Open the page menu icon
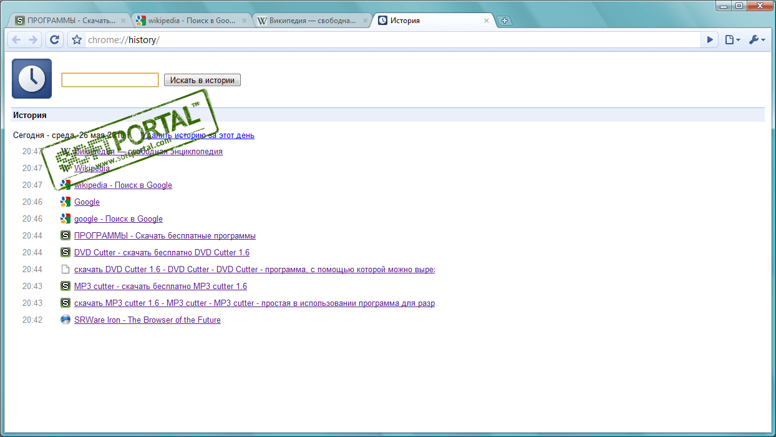Viewport: 776px width, 437px height. tap(732, 40)
